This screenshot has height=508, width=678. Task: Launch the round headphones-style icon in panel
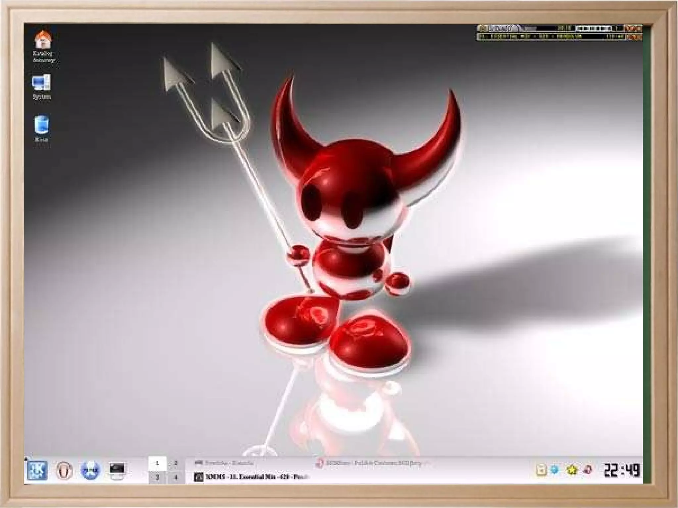tap(64, 470)
